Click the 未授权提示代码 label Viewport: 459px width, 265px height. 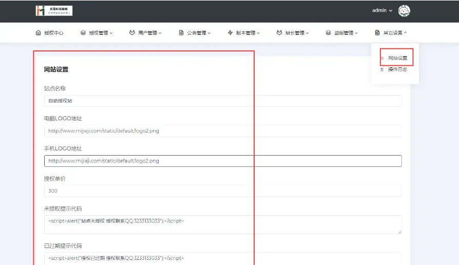point(63,209)
